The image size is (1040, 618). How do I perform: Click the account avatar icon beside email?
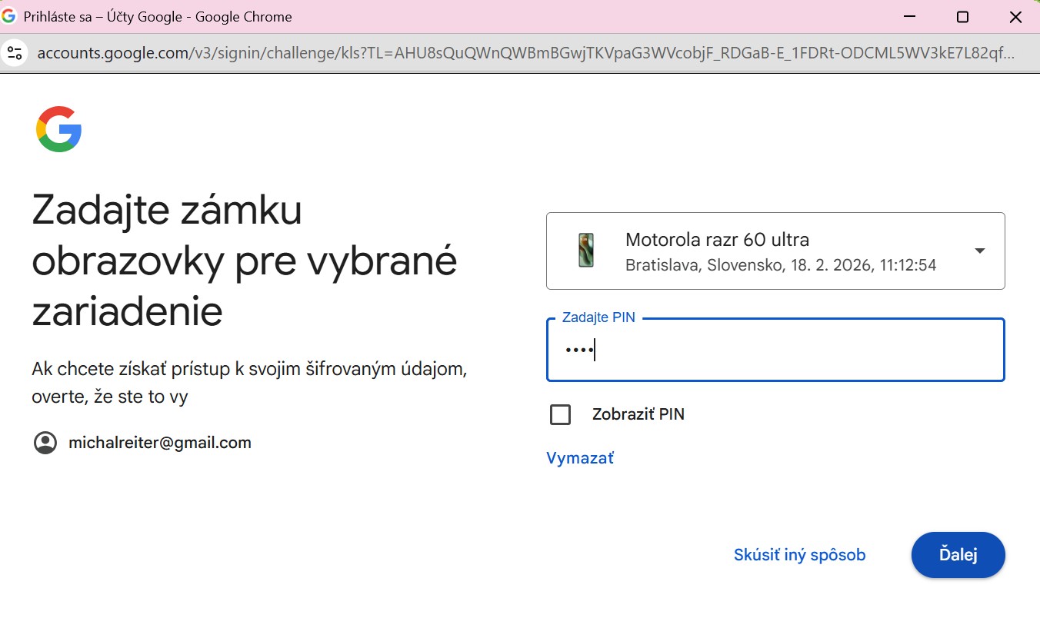pyautogui.click(x=45, y=443)
